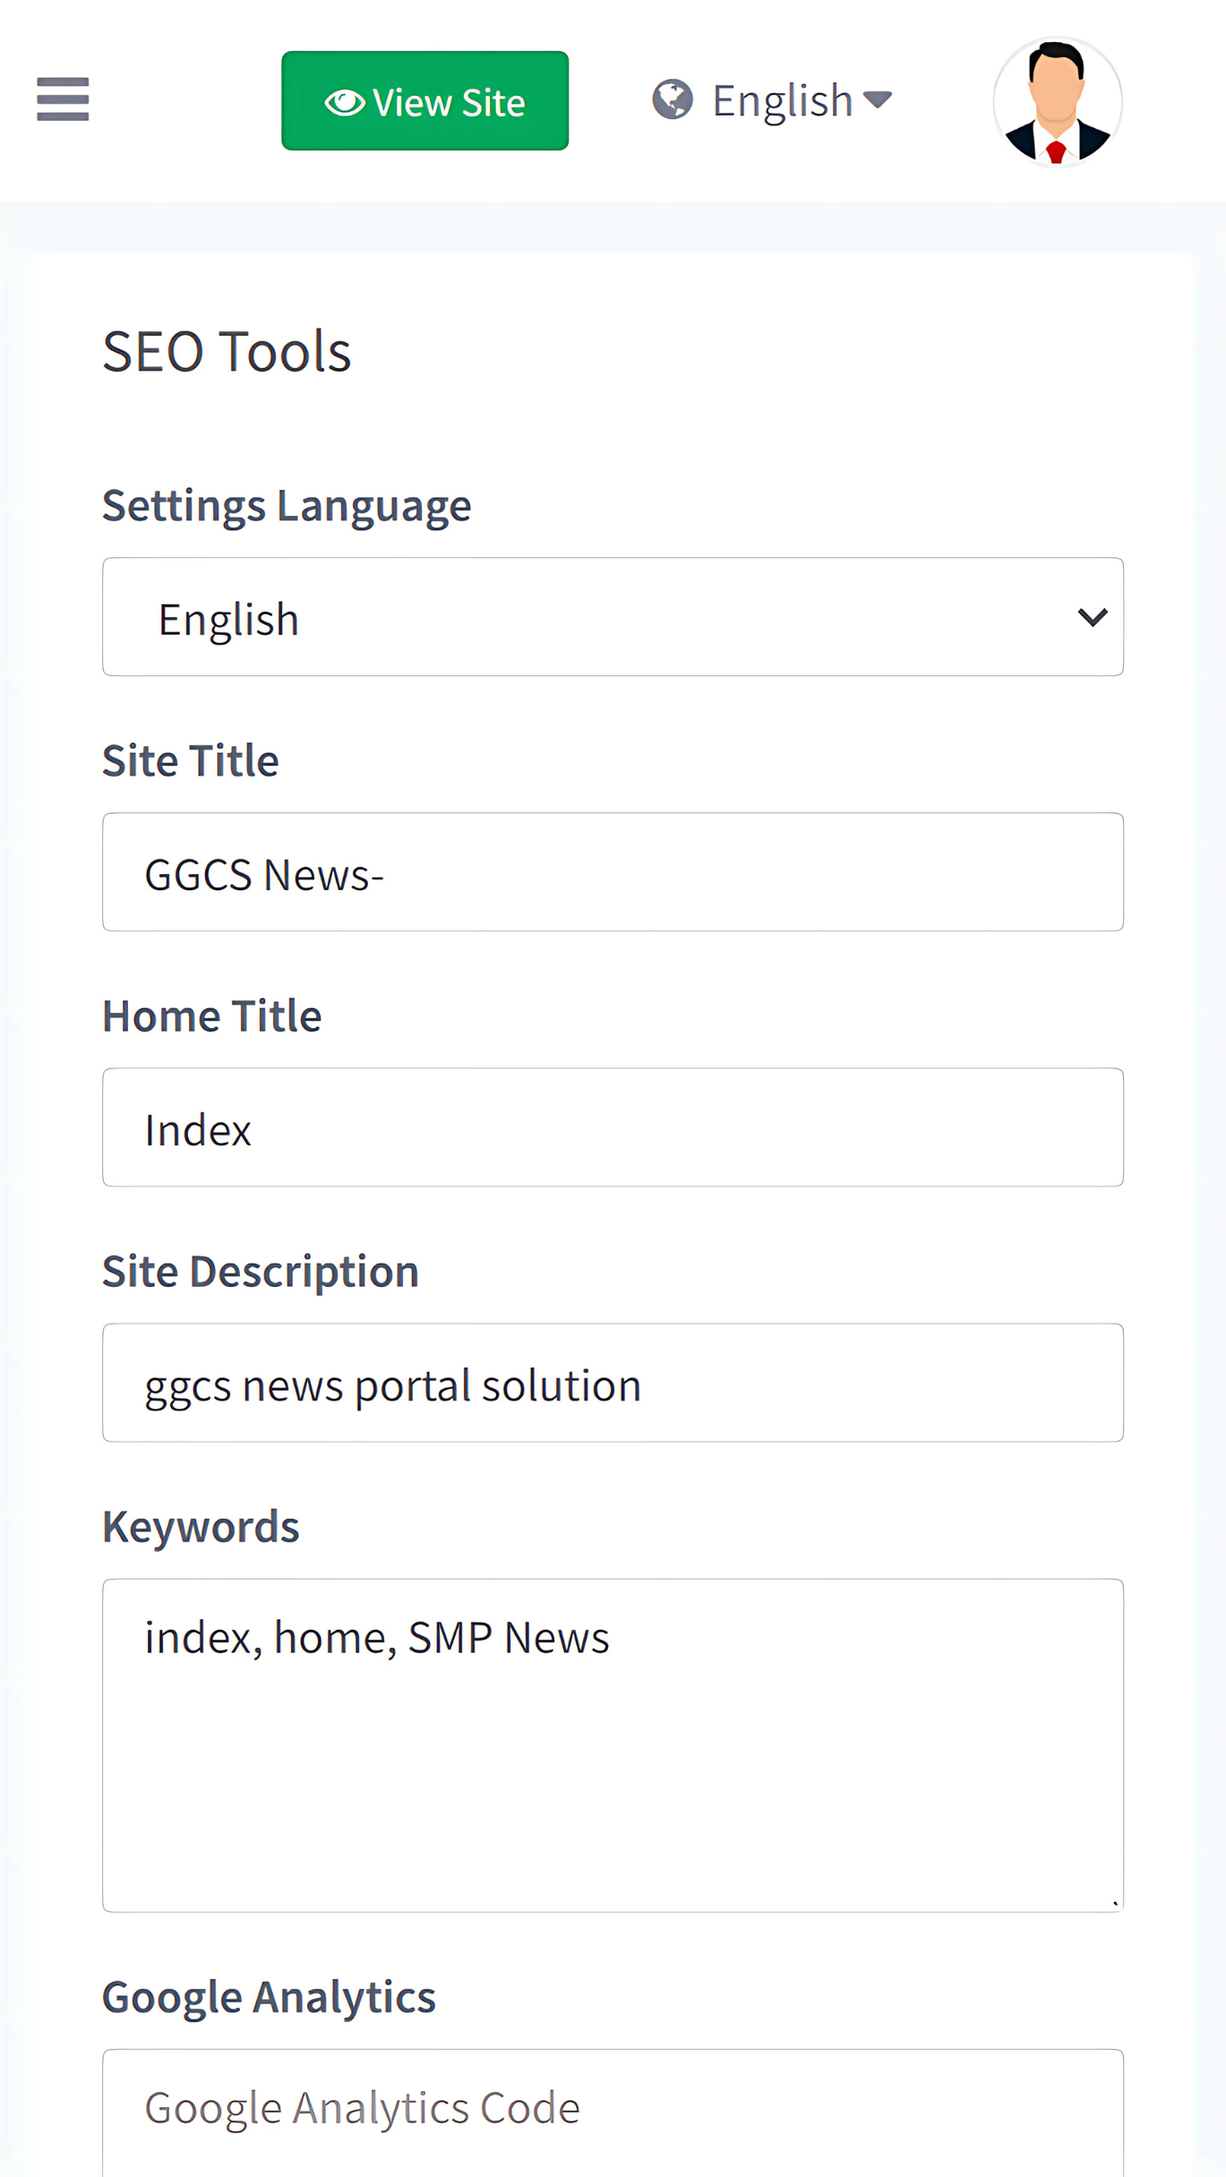Grab the Keywords textarea resize handle

[x=1114, y=1903]
